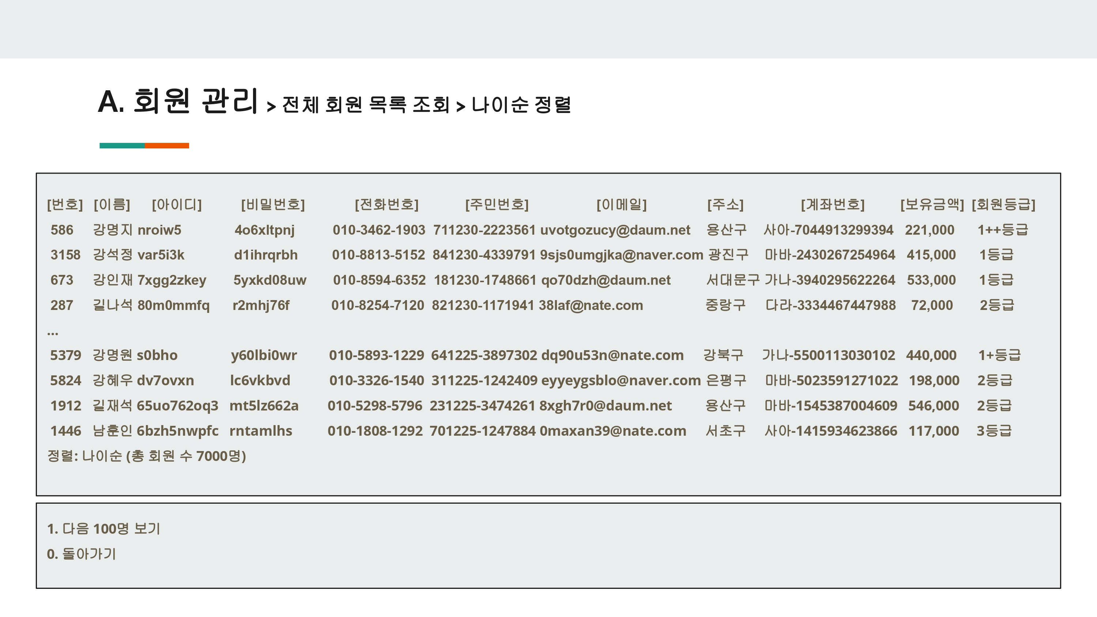Click the [비밀번호] column header
Image resolution: width=1097 pixels, height=617 pixels.
point(273,204)
